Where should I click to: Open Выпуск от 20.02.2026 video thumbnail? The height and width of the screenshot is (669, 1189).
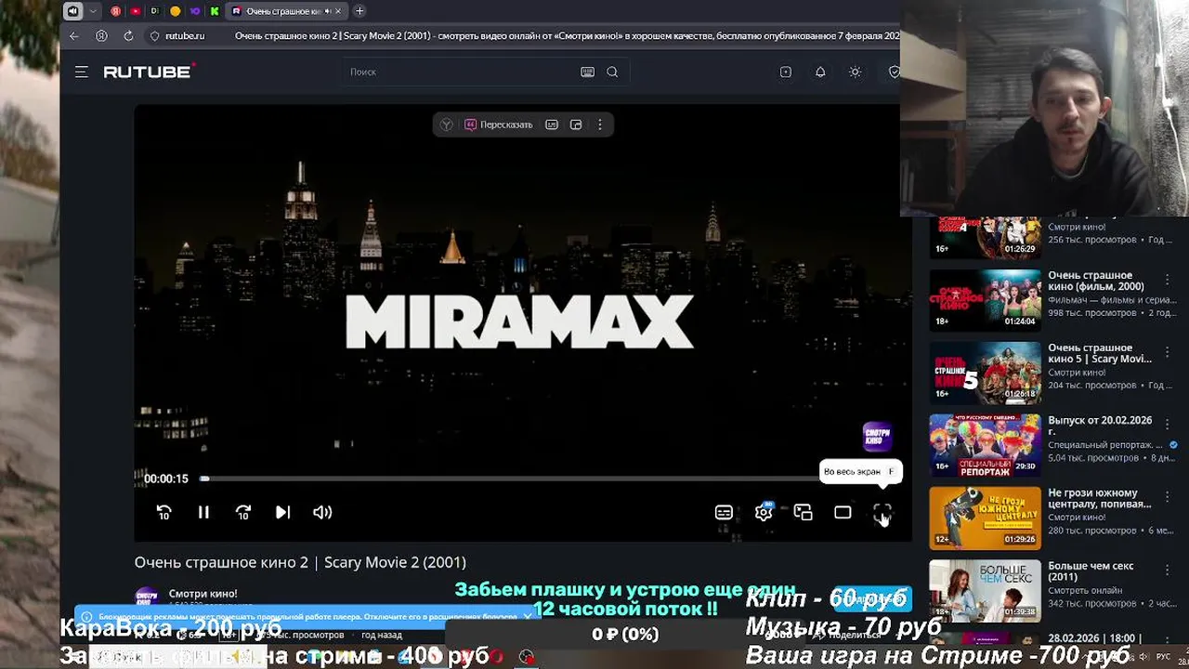click(x=986, y=445)
